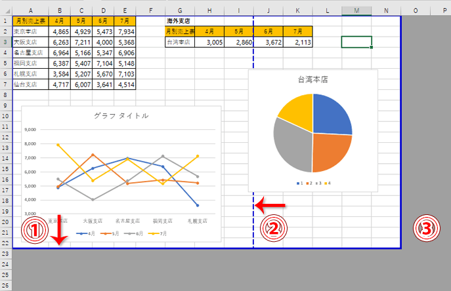Image resolution: width=451 pixels, height=291 pixels.
Task: Click cell with value 6,007
Action: [81, 85]
